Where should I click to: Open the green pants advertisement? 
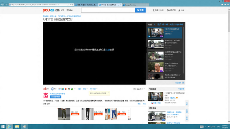pyautogui.click(x=64, y=114)
